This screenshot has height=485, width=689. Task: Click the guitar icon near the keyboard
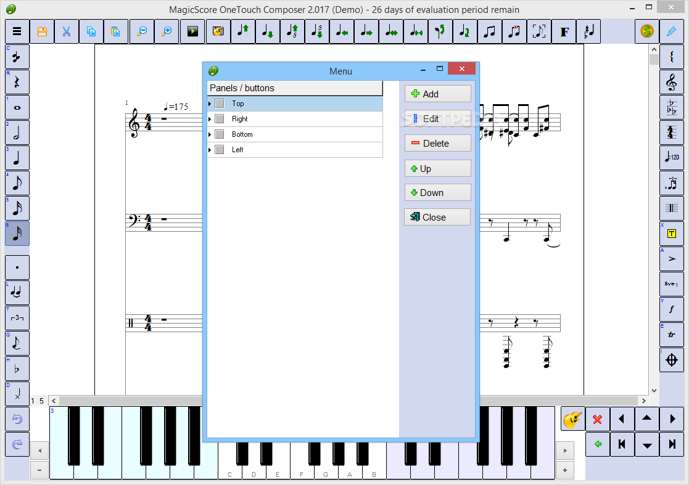572,419
